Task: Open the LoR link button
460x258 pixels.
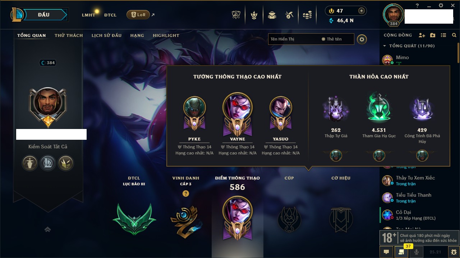Action: coord(138,15)
